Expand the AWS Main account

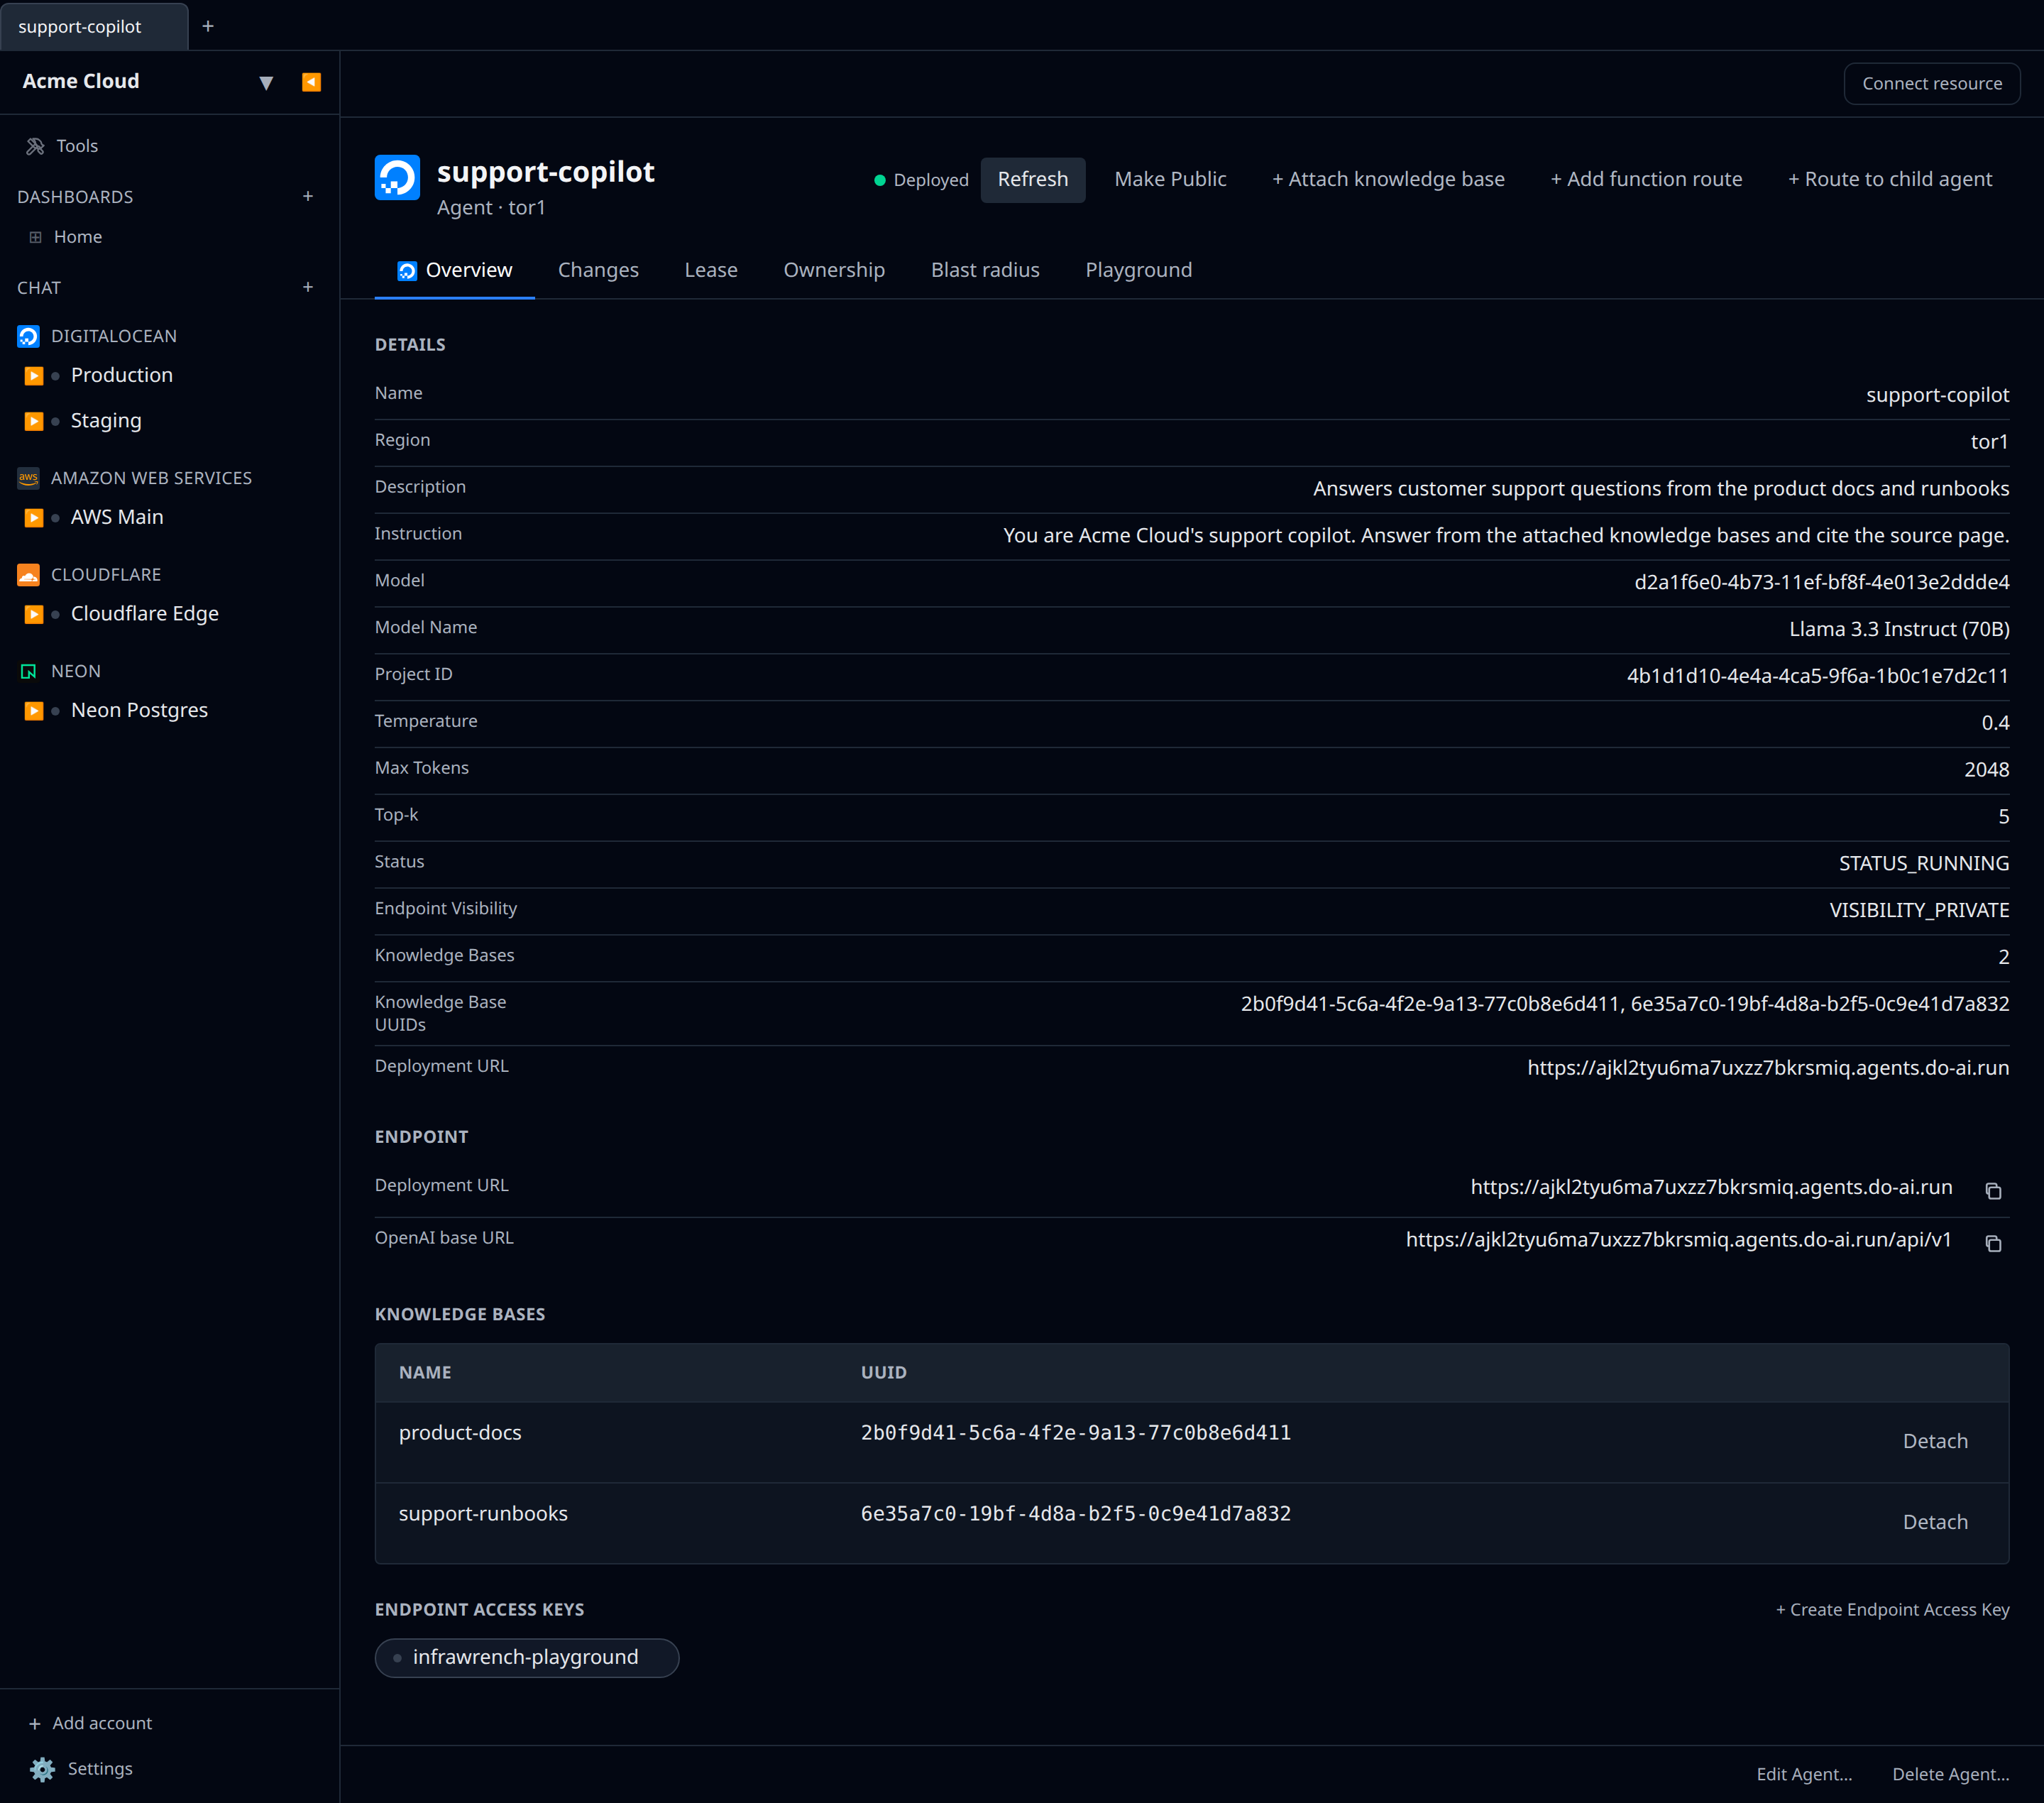(34, 518)
